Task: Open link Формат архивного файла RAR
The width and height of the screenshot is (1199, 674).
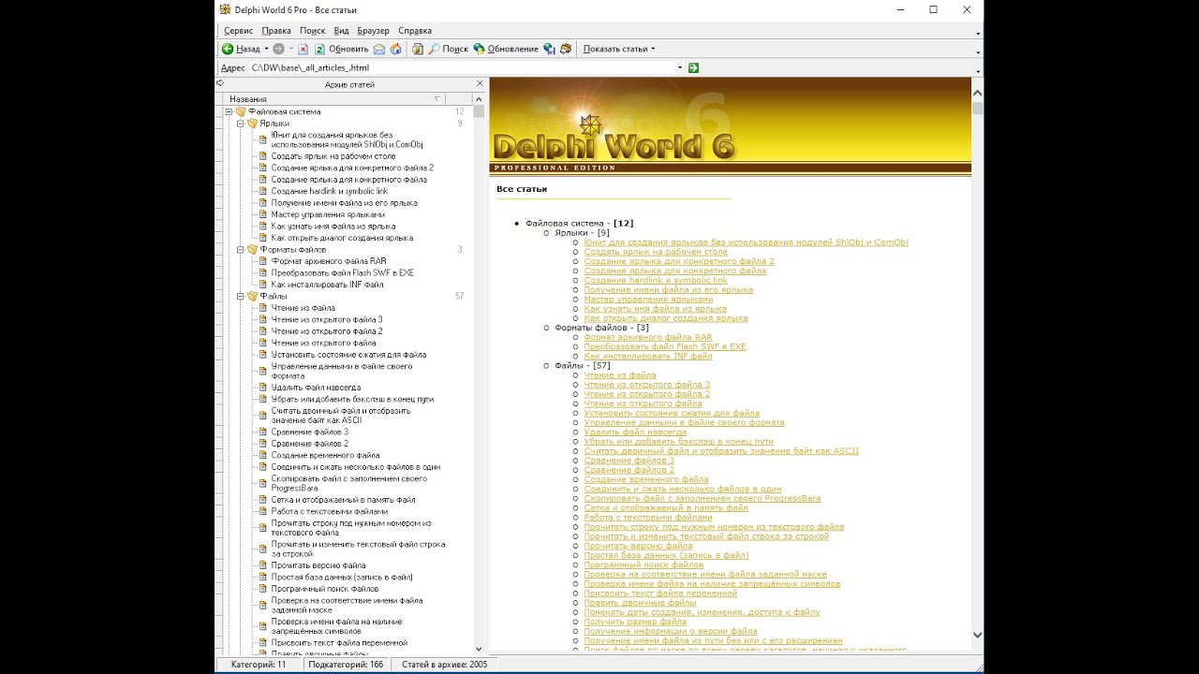Action: pyautogui.click(x=647, y=337)
